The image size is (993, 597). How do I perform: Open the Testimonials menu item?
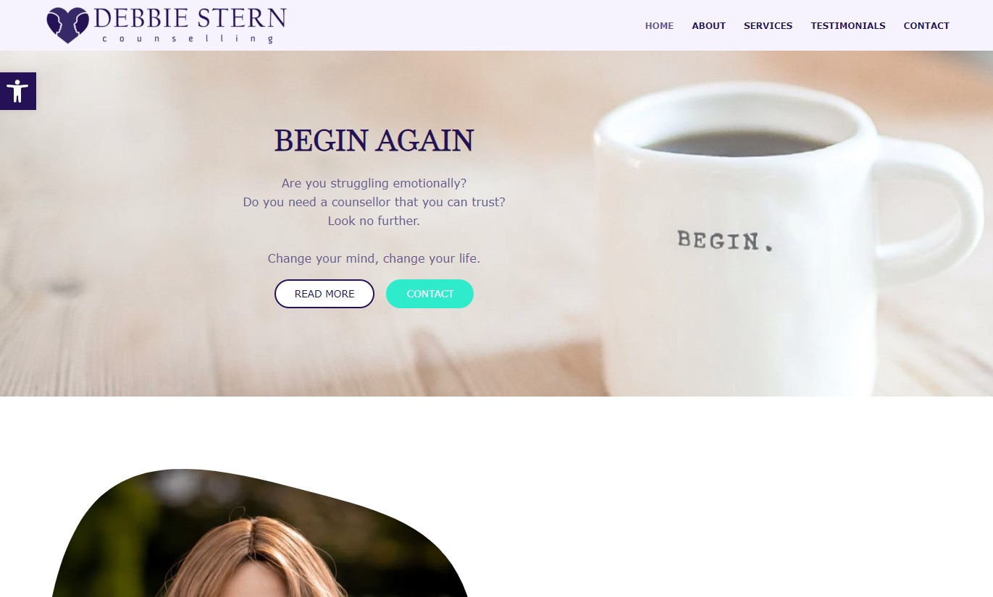coord(848,25)
